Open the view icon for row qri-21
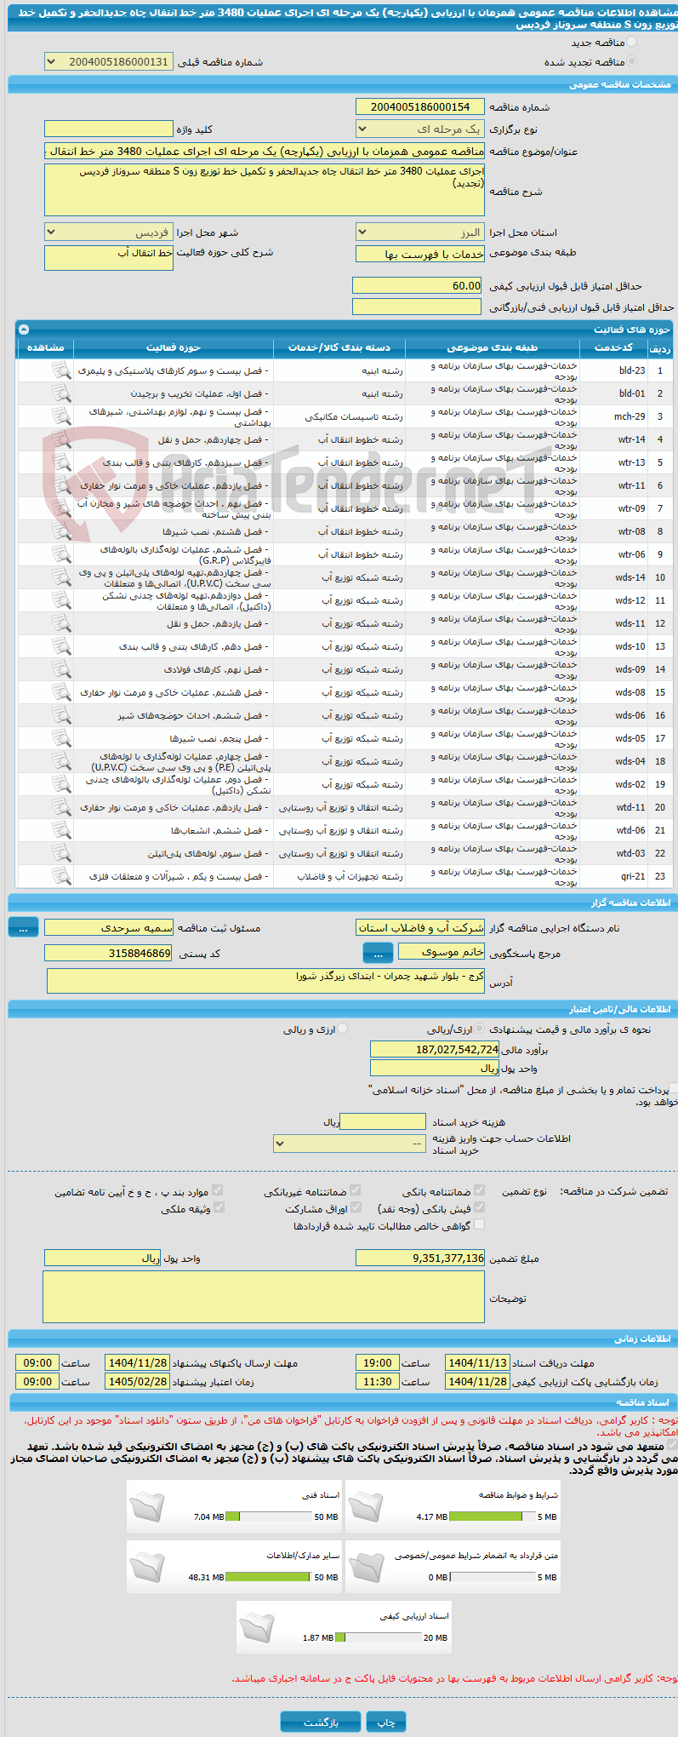 [x=60, y=876]
